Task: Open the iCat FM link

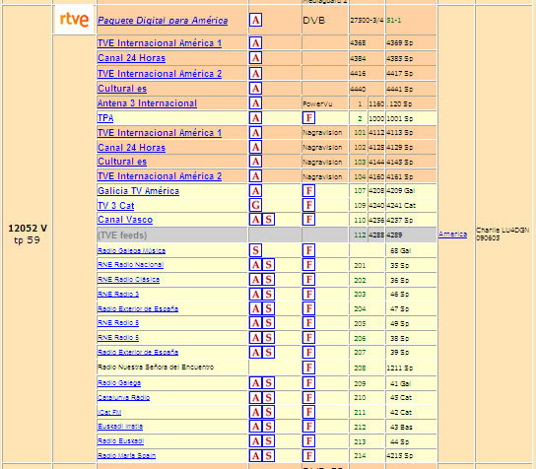Action: tap(109, 412)
